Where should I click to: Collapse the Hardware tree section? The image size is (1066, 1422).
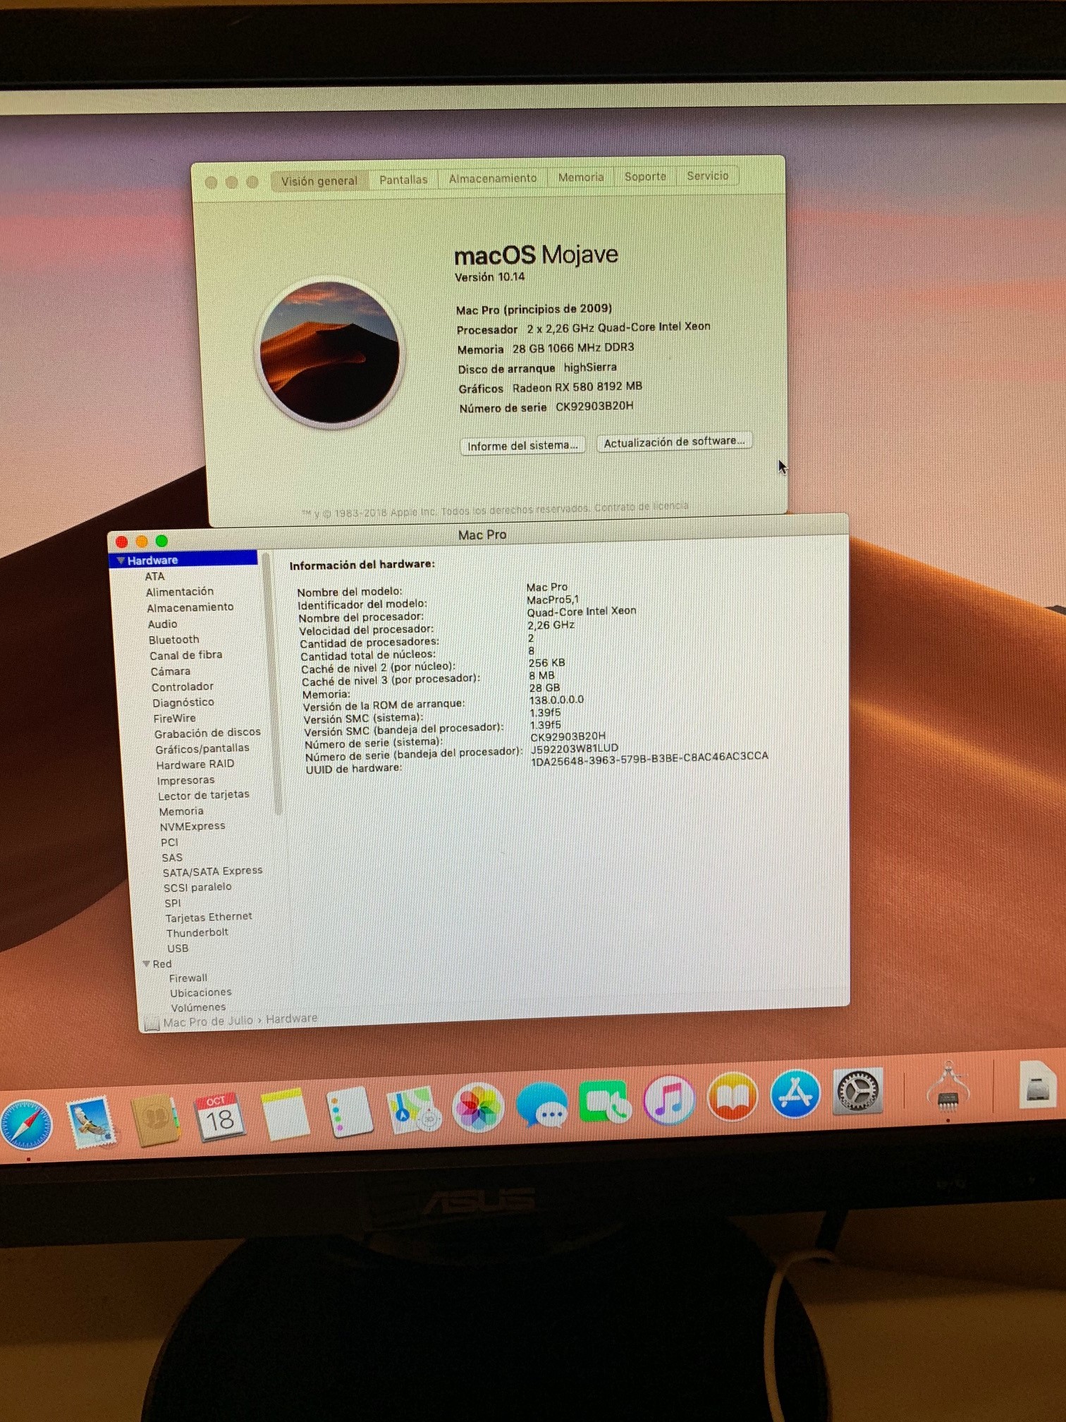tap(121, 560)
